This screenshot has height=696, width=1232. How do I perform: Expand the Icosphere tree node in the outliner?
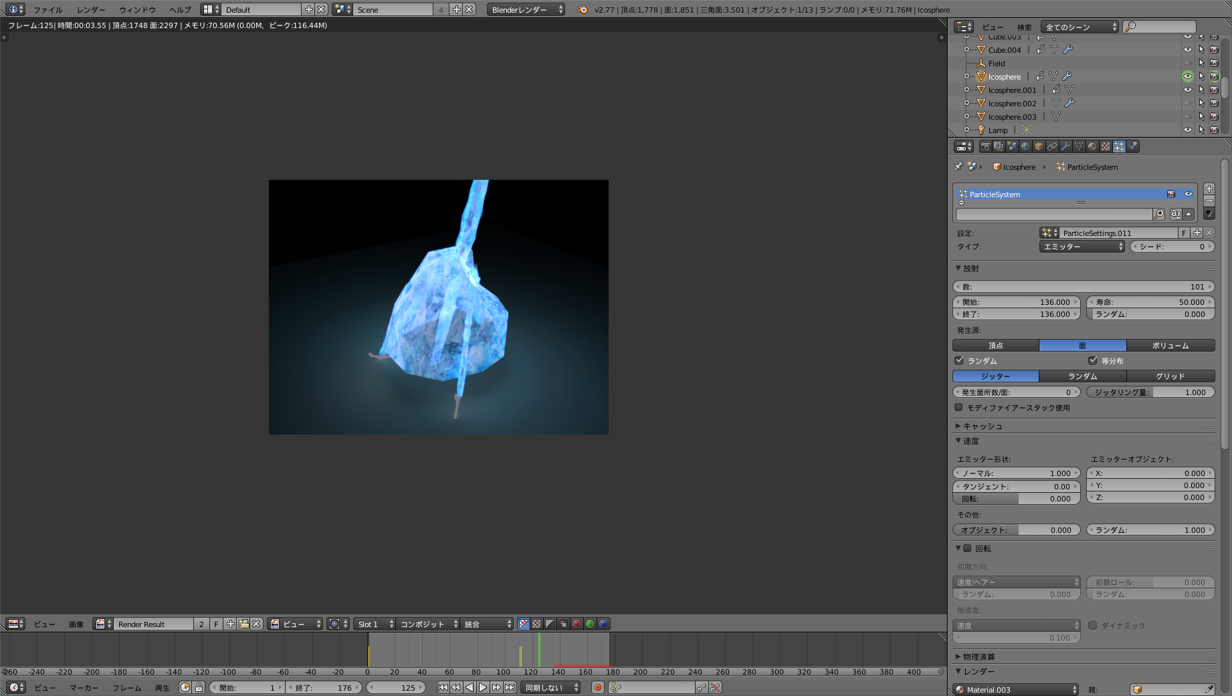pyautogui.click(x=966, y=76)
